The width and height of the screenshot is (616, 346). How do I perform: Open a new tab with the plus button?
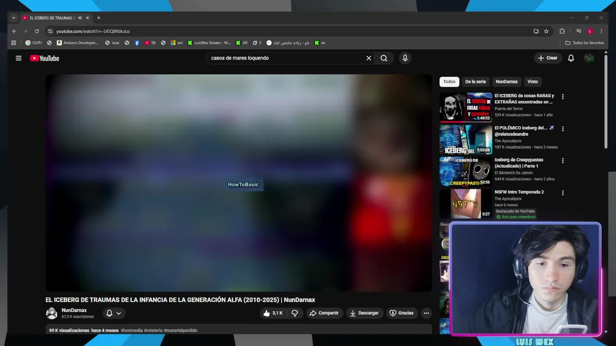coord(99,18)
